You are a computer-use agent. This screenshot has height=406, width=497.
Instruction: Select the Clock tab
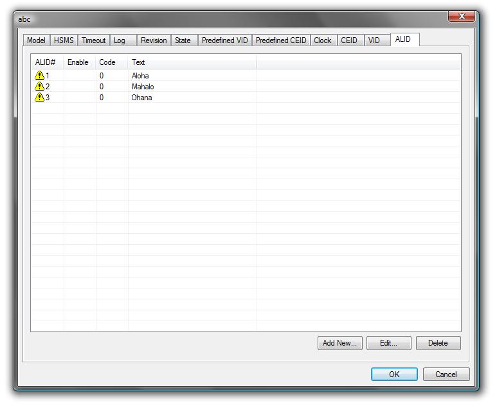(x=323, y=40)
